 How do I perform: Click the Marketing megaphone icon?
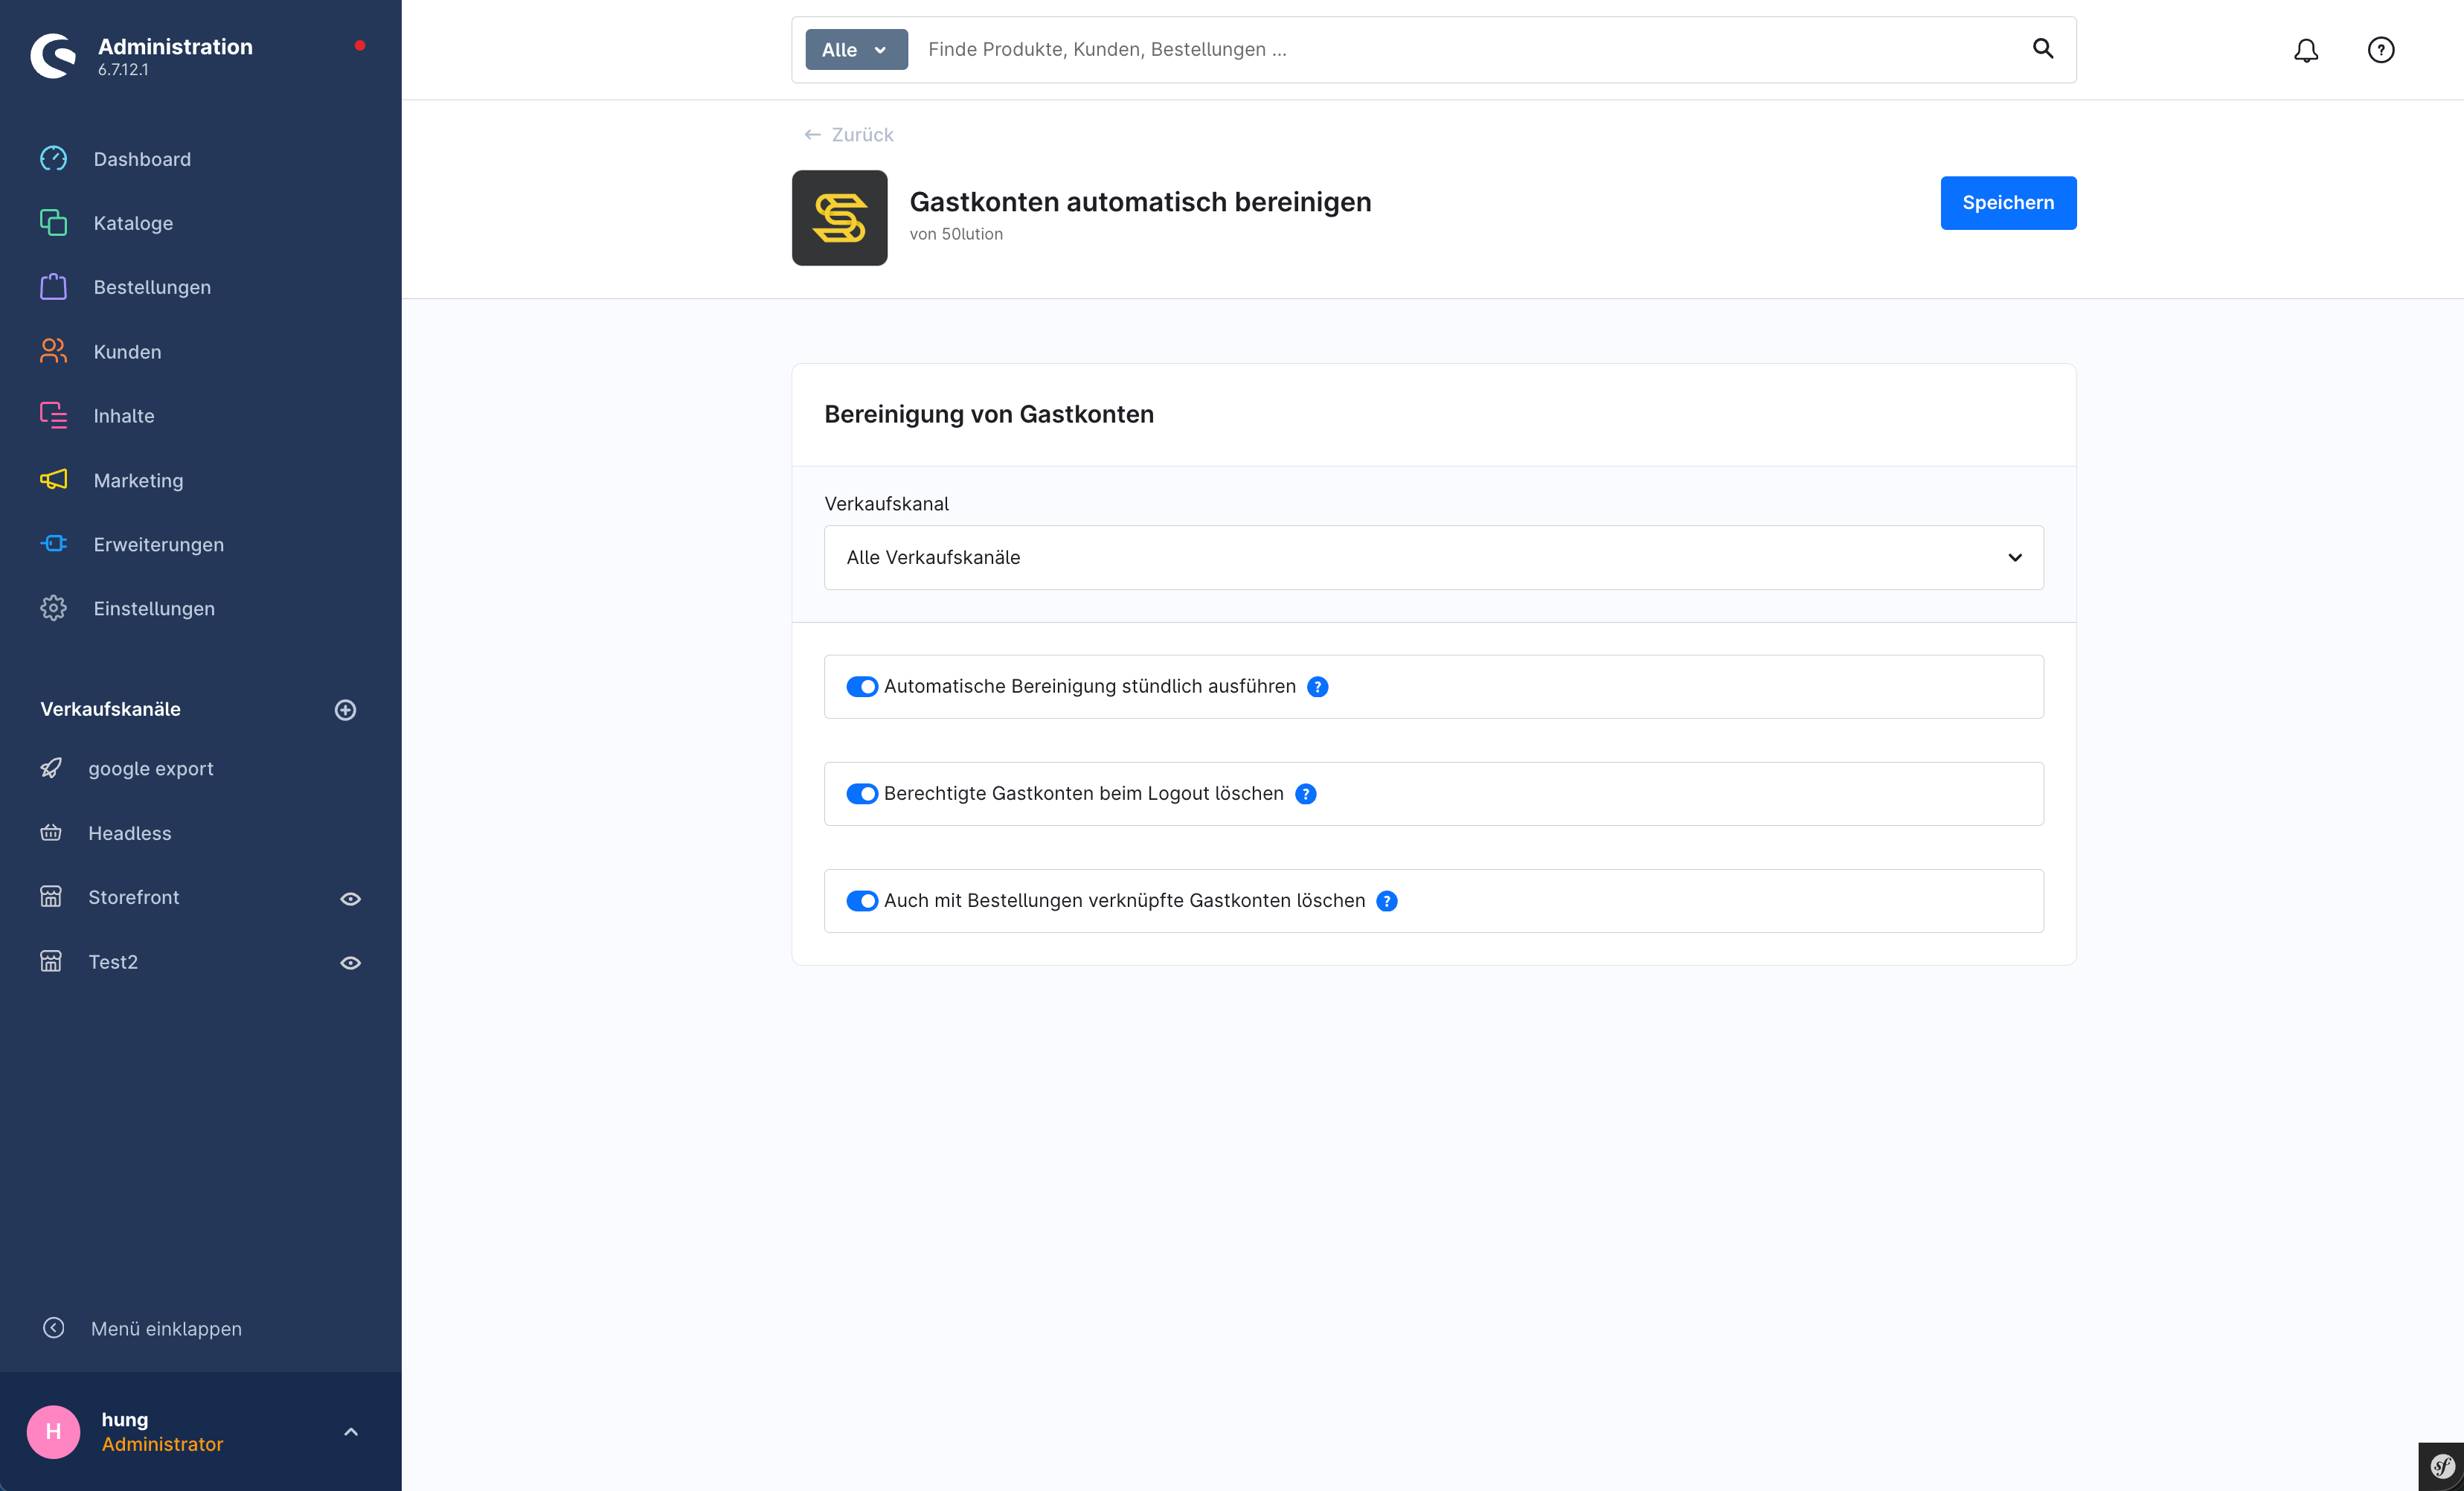click(53, 480)
